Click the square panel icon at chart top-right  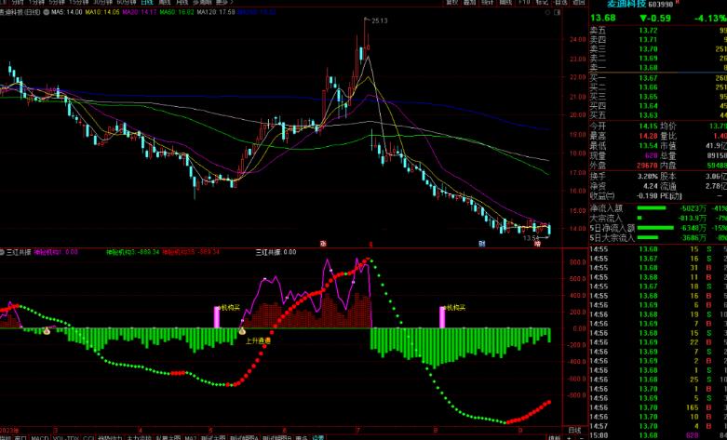coord(557,12)
